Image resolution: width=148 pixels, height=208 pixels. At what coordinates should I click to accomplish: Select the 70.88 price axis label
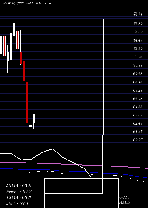click(x=138, y=65)
